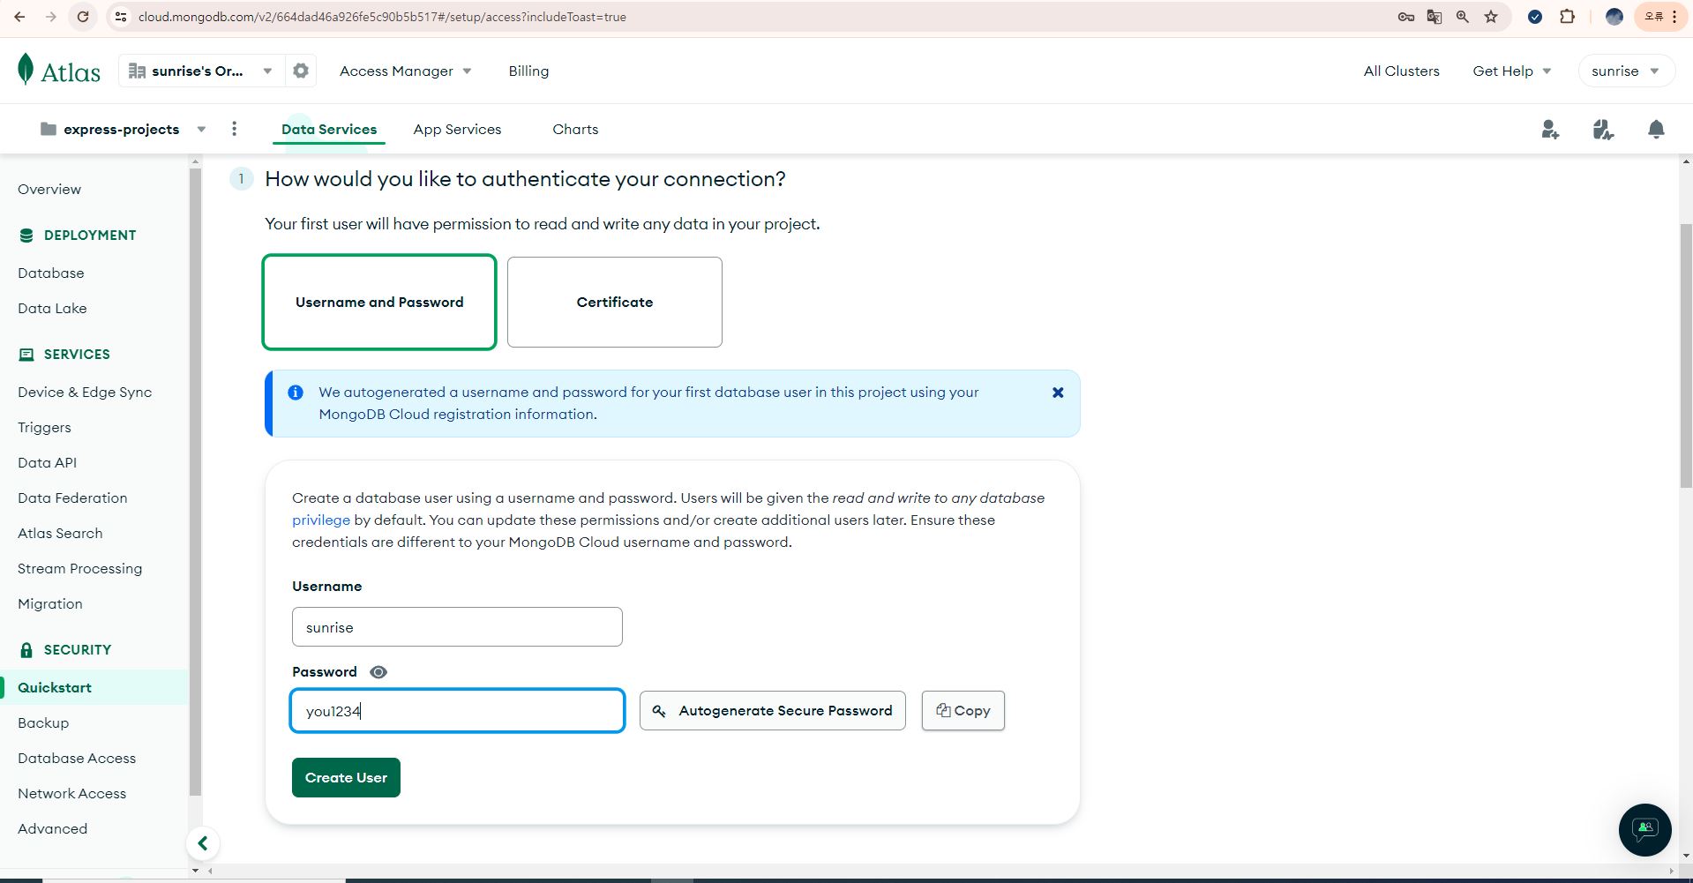Open Data Federation in the sidebar
The width and height of the screenshot is (1693, 883).
point(72,498)
